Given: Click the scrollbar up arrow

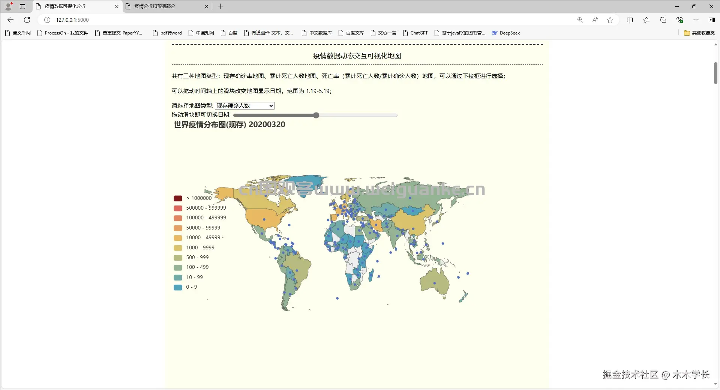Looking at the screenshot, I should 715,45.
